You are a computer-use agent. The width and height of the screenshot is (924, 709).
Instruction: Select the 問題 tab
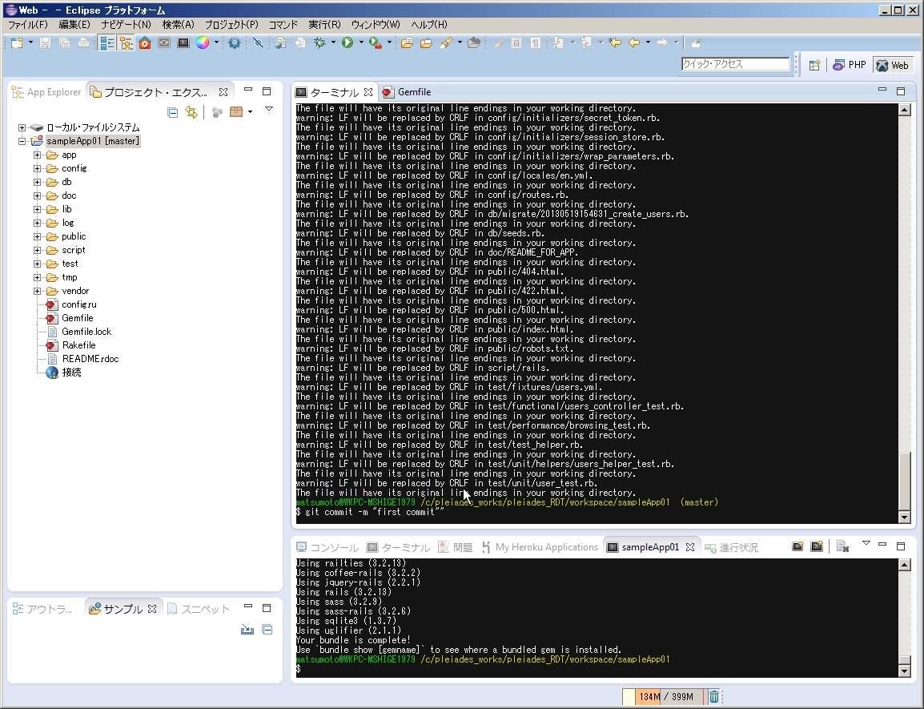point(456,547)
